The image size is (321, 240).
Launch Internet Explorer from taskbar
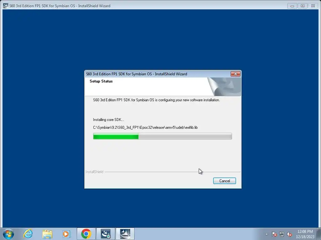click(x=28, y=234)
